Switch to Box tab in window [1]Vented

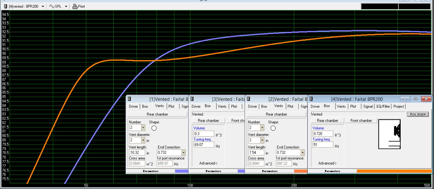click(x=145, y=106)
